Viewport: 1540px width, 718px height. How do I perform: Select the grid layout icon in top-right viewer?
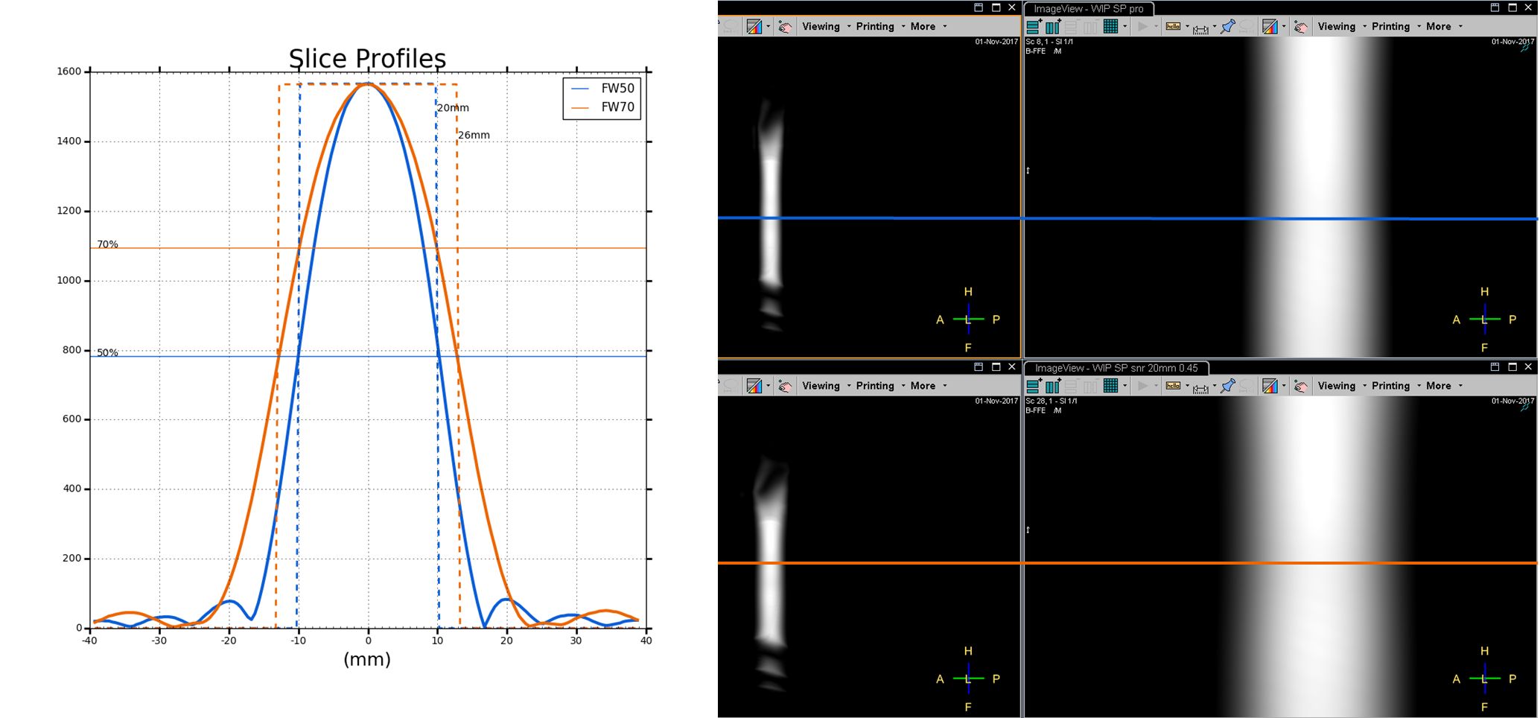pos(1110,27)
